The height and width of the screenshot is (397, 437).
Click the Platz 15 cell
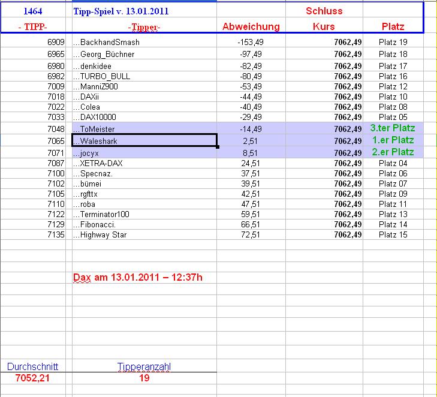pos(393,234)
